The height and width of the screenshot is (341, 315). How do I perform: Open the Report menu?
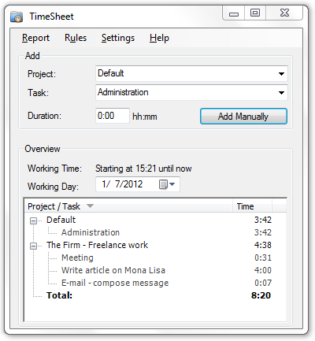tap(35, 38)
